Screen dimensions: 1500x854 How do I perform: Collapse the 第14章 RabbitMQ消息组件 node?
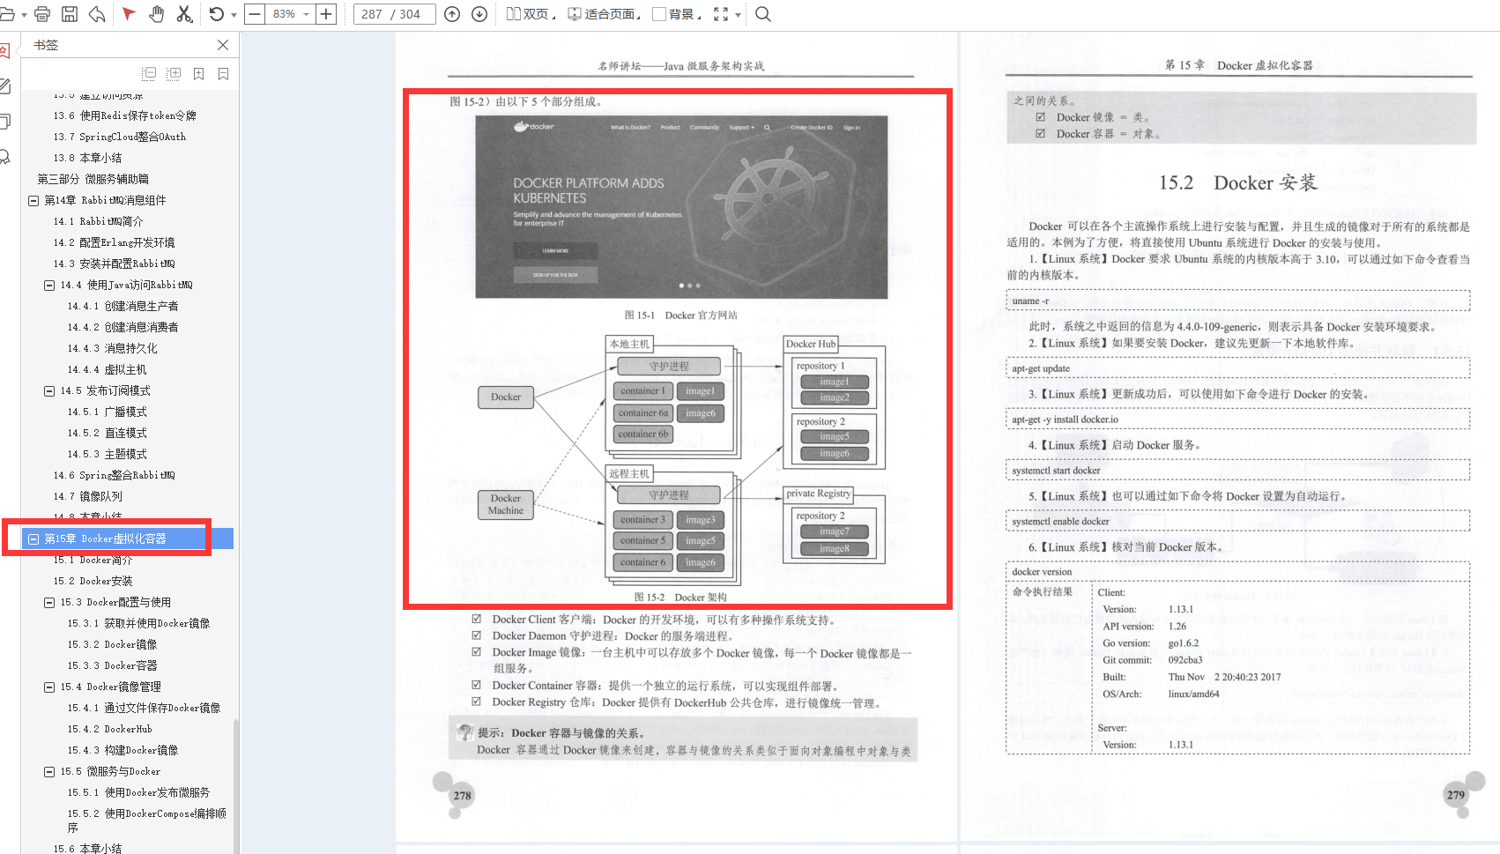point(33,201)
